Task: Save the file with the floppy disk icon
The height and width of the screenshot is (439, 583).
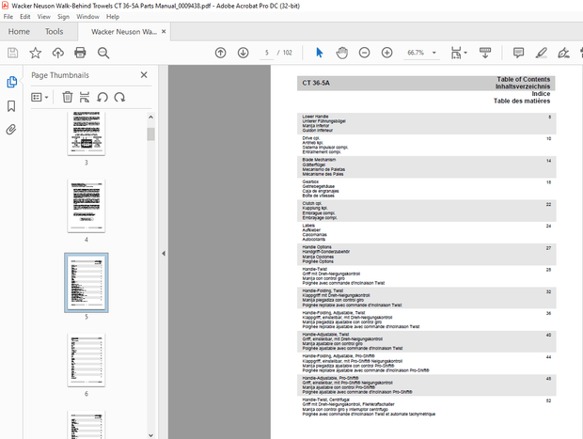Action: pos(12,53)
